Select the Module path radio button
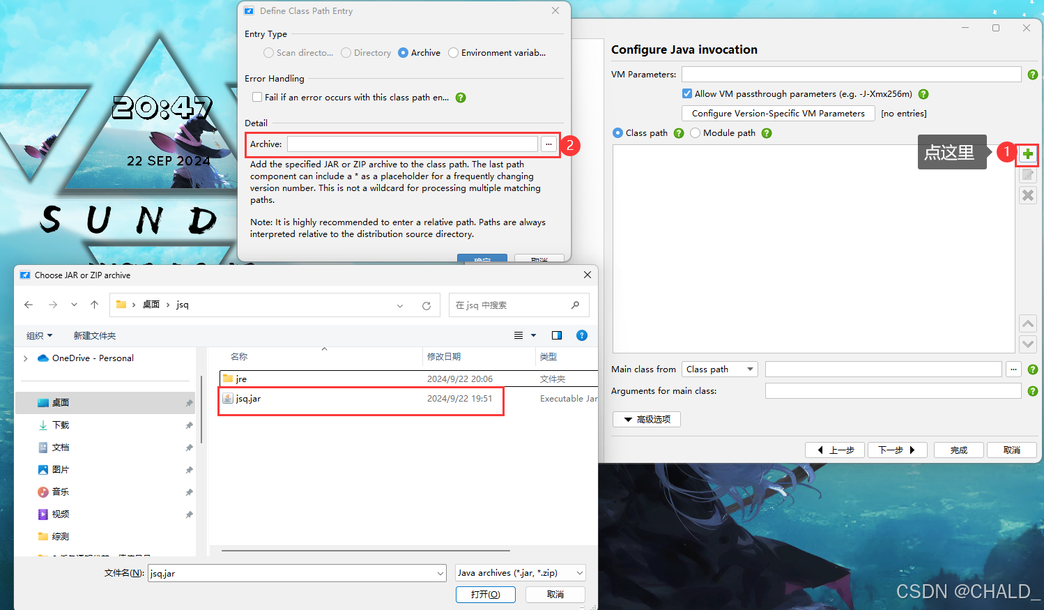Image resolution: width=1044 pixels, height=610 pixels. tap(695, 132)
